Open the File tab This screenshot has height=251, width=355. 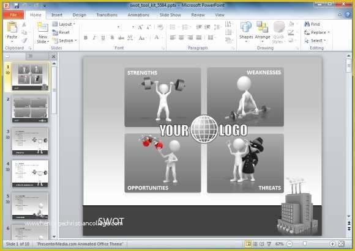[13, 15]
